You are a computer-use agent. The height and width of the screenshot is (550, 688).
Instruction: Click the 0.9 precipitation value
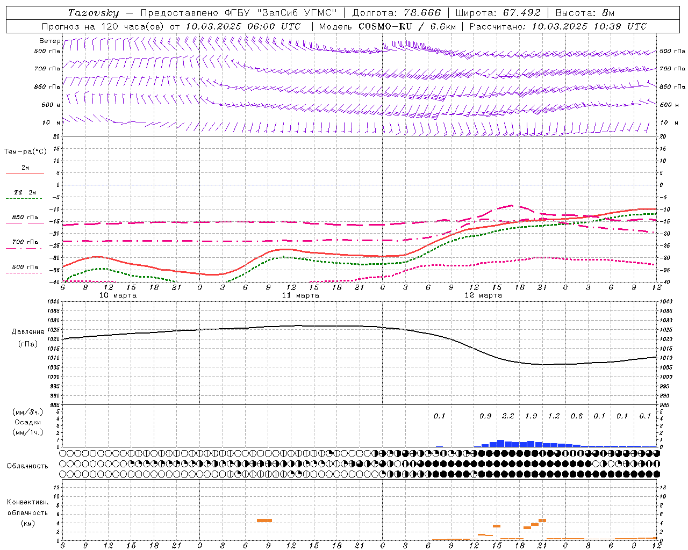pyautogui.click(x=485, y=416)
